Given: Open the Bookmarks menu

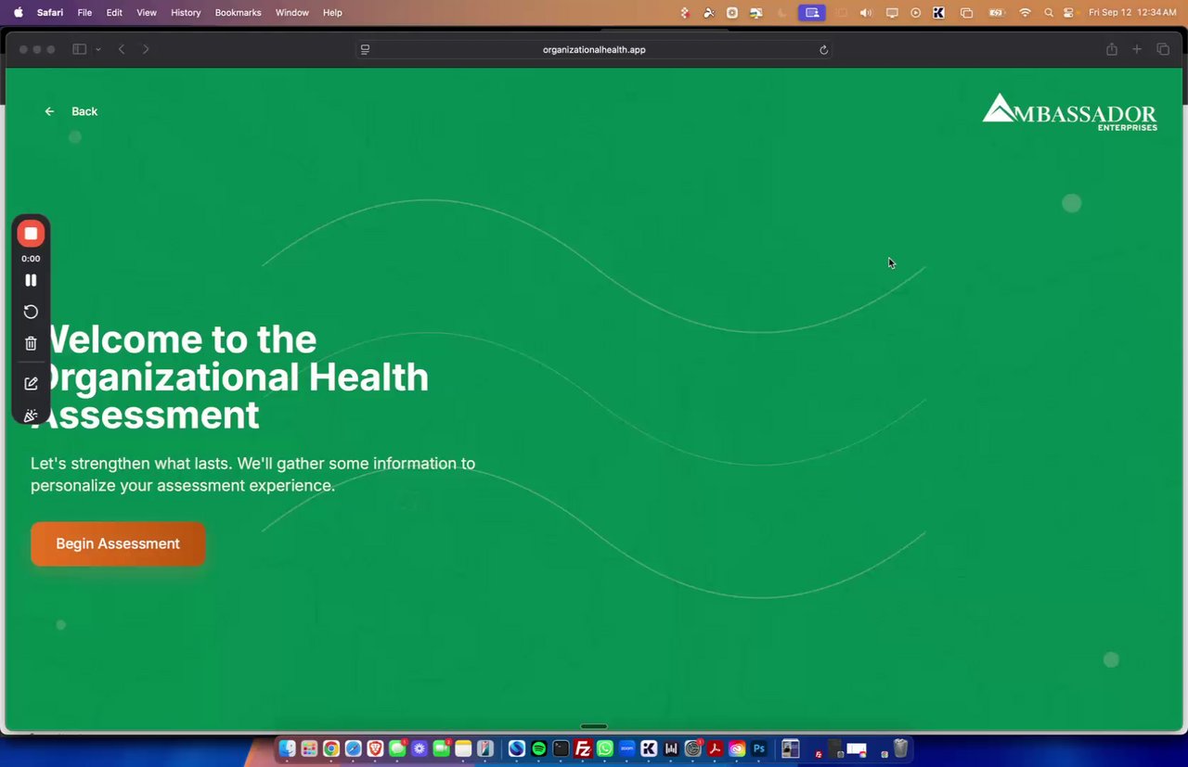Looking at the screenshot, I should [x=238, y=13].
